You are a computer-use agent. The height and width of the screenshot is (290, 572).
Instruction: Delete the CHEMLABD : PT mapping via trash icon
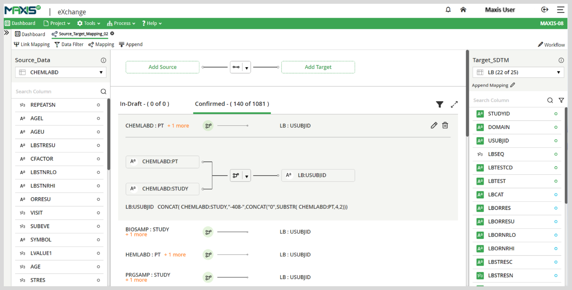click(445, 125)
